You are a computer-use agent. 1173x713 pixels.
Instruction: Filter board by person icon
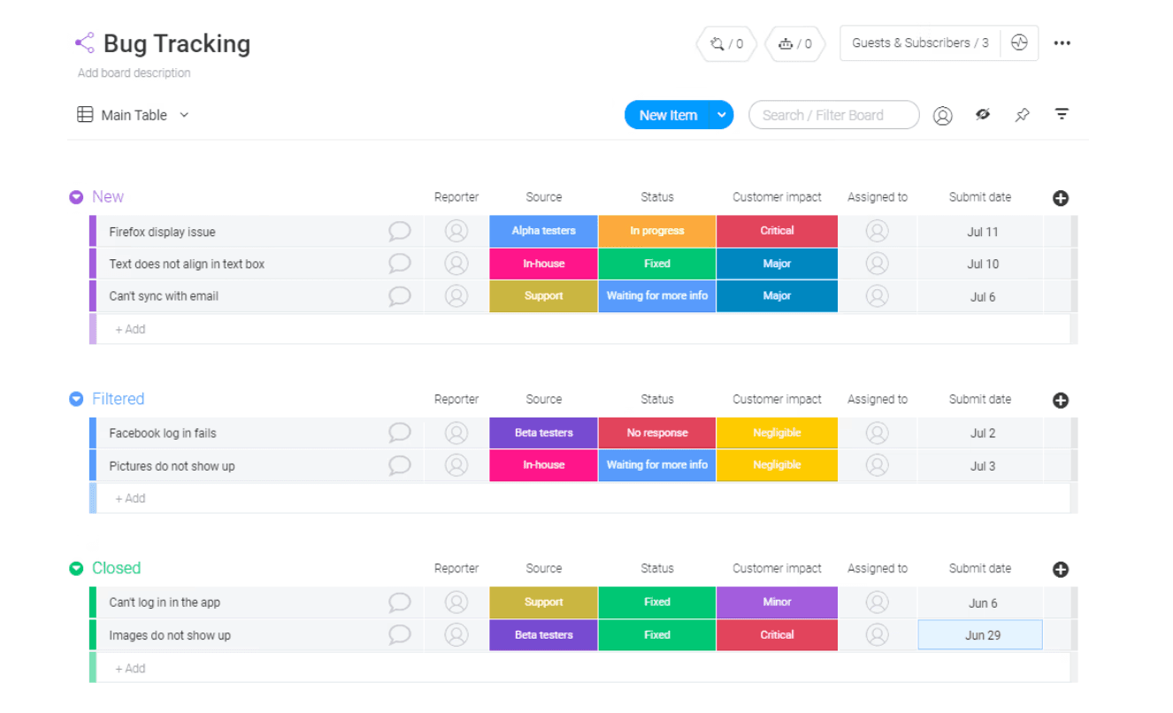click(943, 115)
